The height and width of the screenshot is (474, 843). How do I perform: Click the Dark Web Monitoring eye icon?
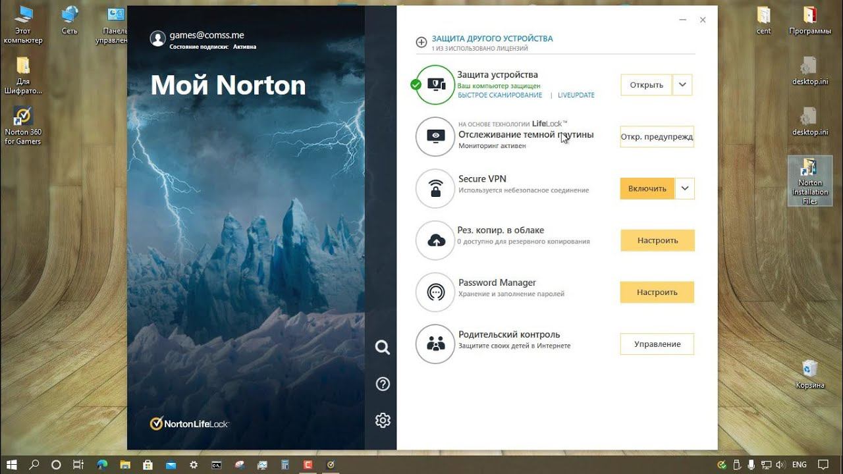[x=435, y=136]
